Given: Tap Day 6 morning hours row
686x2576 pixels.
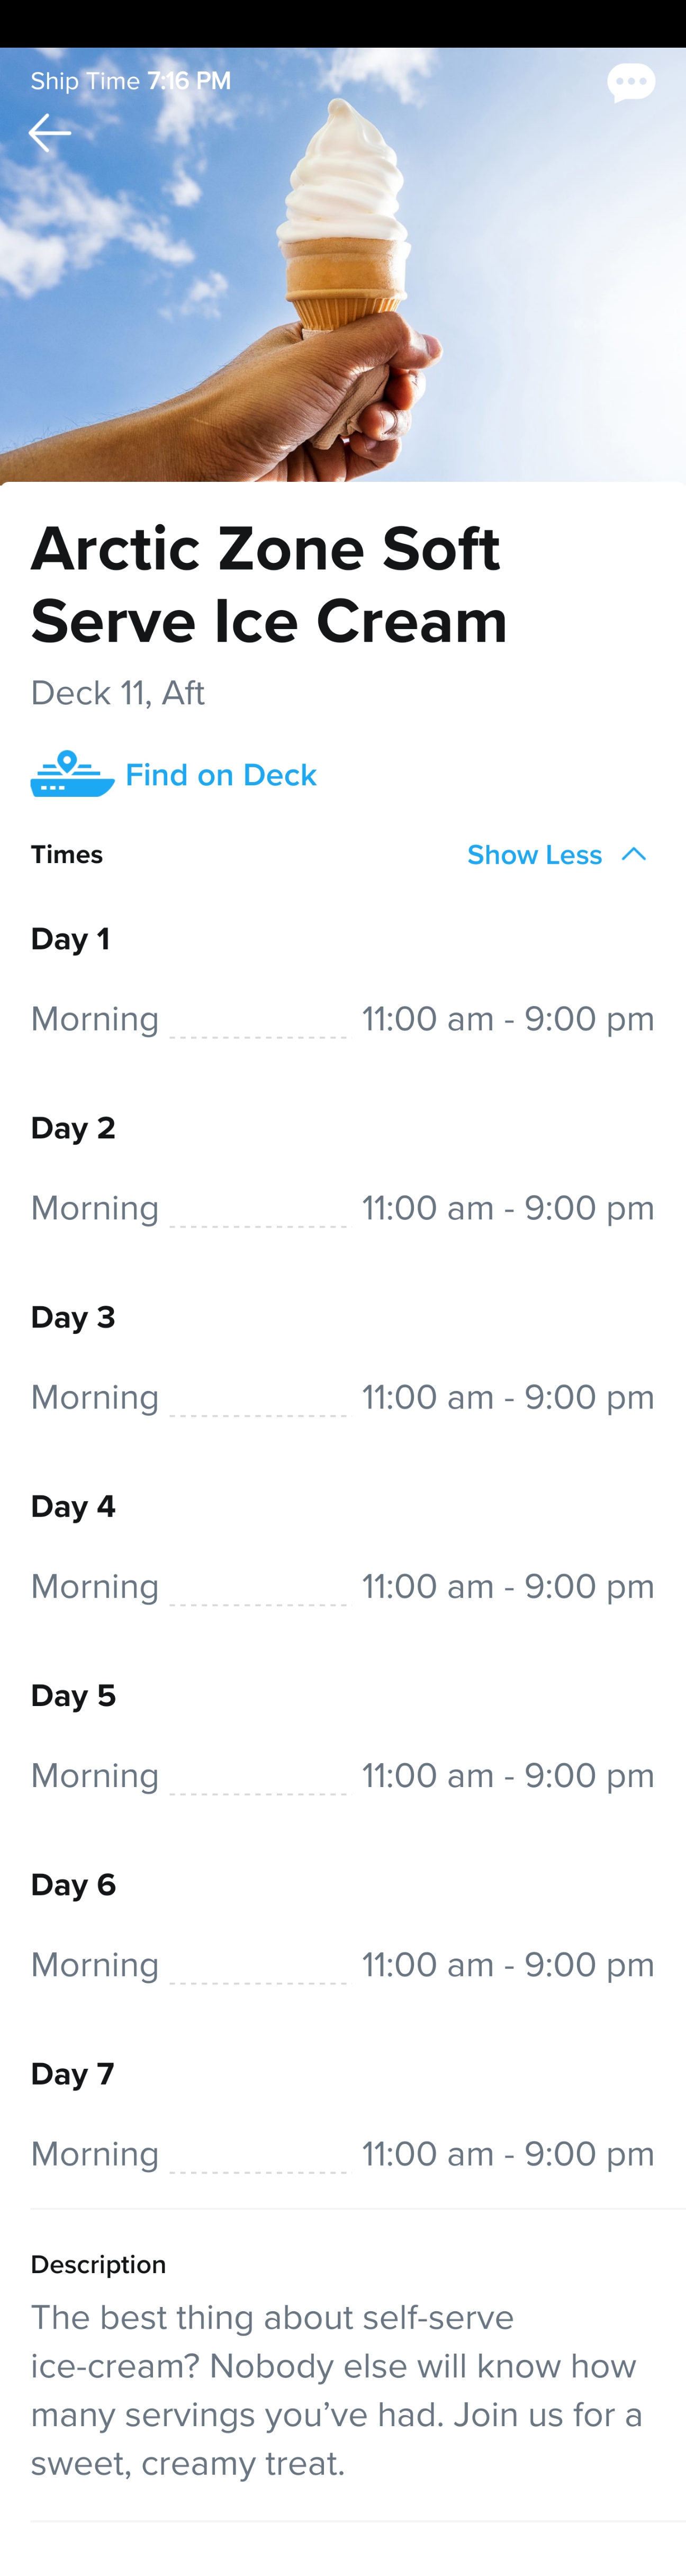Looking at the screenshot, I should click(x=343, y=1964).
